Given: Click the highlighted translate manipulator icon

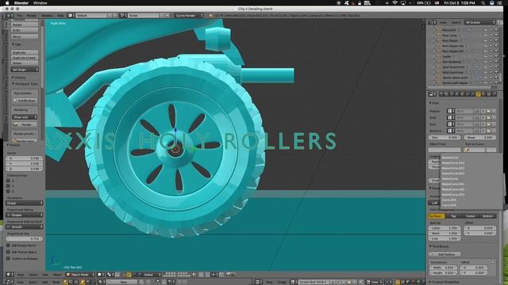Looking at the screenshot, I should [129, 275].
